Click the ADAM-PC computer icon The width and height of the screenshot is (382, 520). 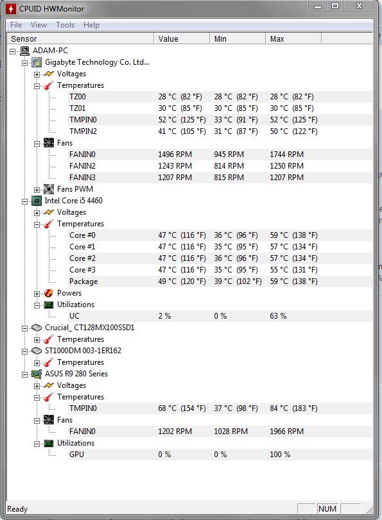point(24,51)
